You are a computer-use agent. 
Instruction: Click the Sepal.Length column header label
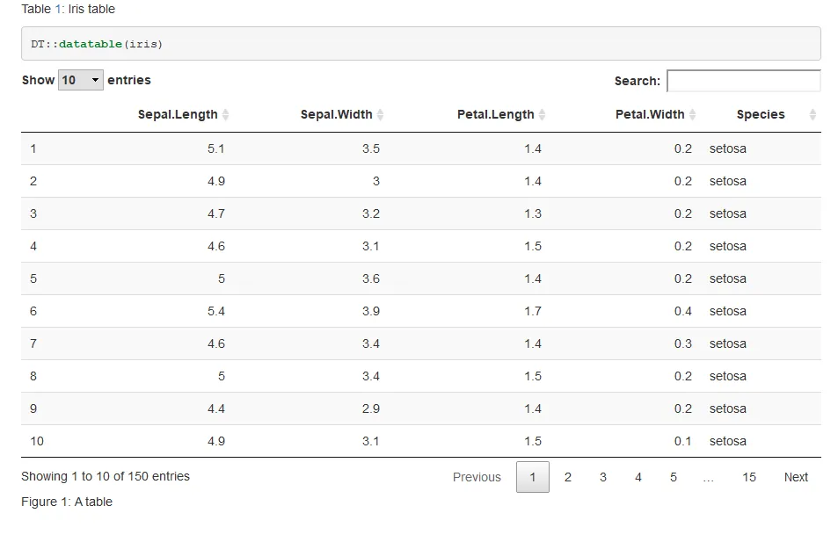click(x=178, y=115)
